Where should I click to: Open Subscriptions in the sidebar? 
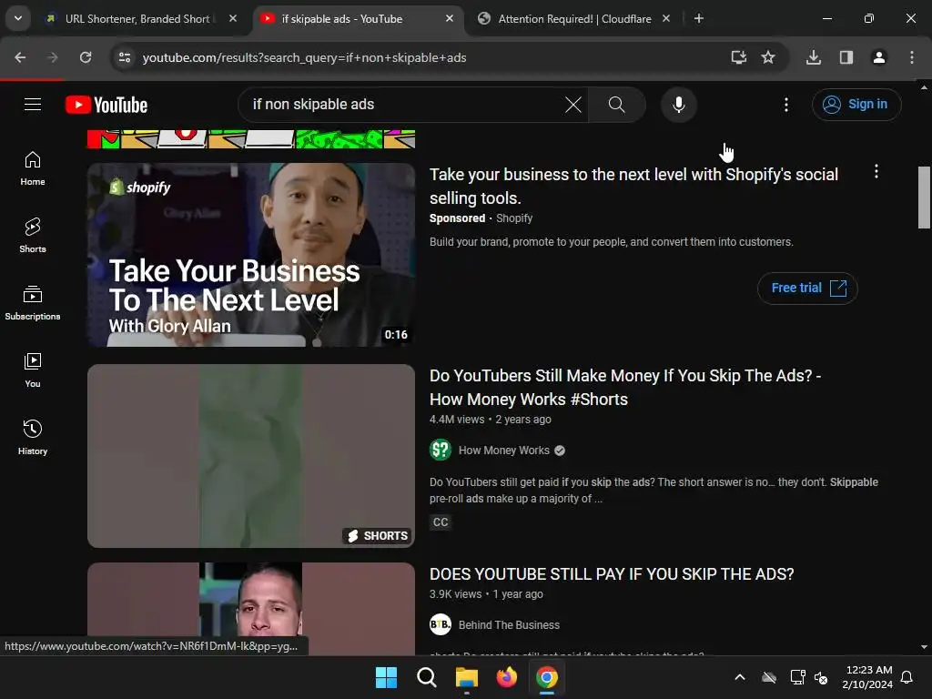point(33,302)
